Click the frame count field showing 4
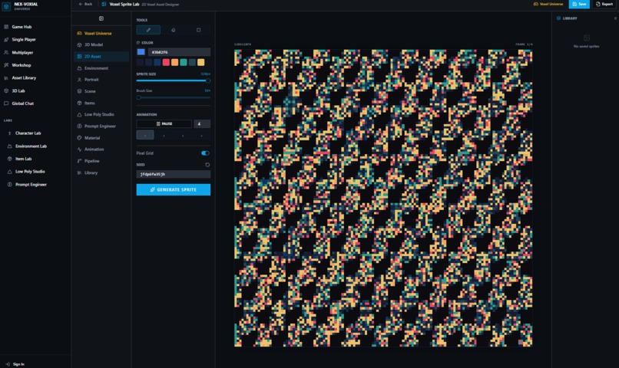 [202, 123]
